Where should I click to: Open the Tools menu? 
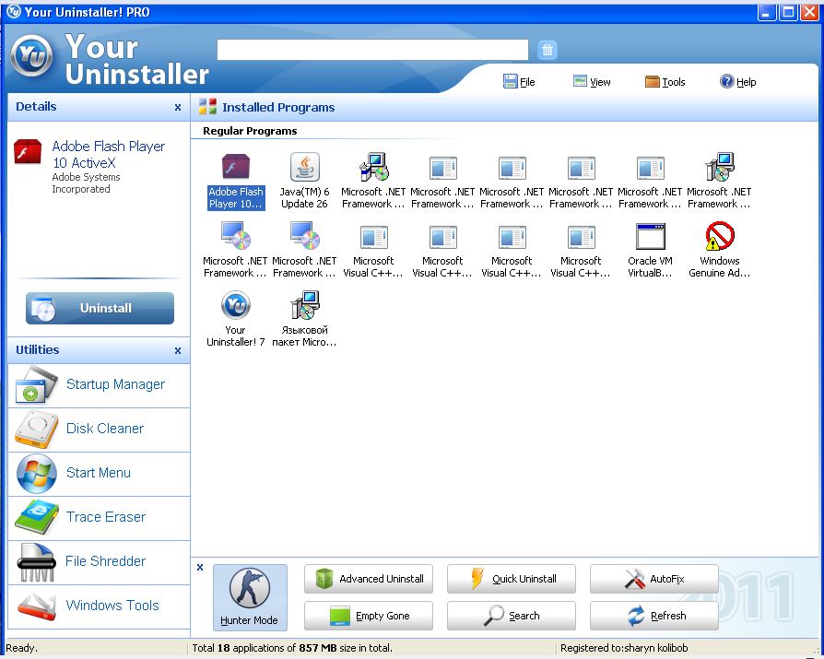tap(665, 81)
